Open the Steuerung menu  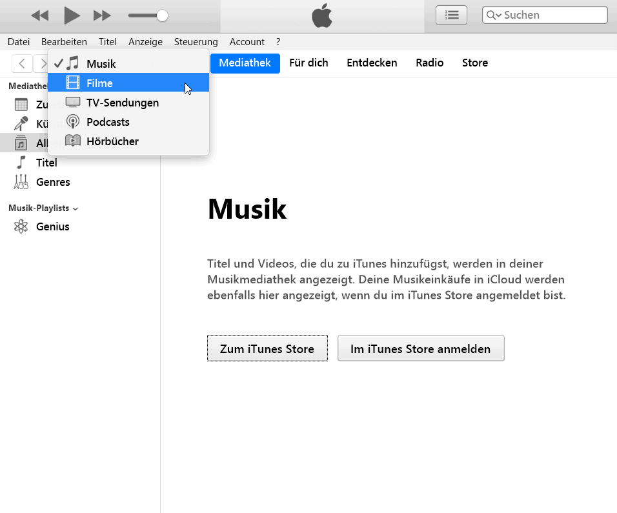[x=196, y=42]
